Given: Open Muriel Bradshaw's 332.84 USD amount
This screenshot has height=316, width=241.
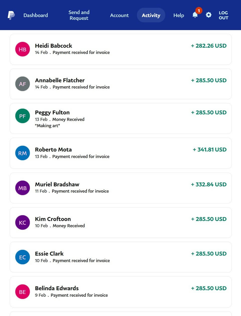Looking at the screenshot, I should pos(209,184).
